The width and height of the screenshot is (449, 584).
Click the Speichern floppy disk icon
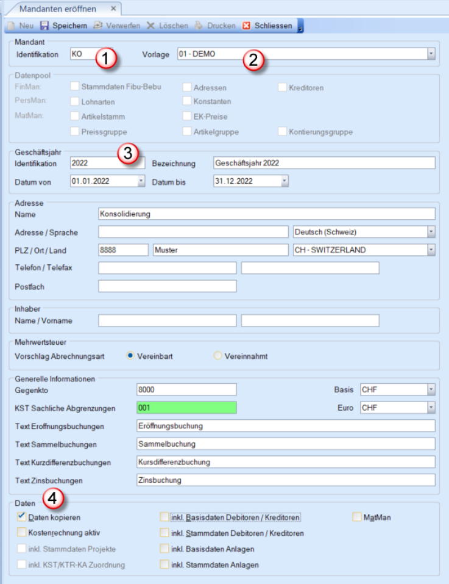pos(44,26)
